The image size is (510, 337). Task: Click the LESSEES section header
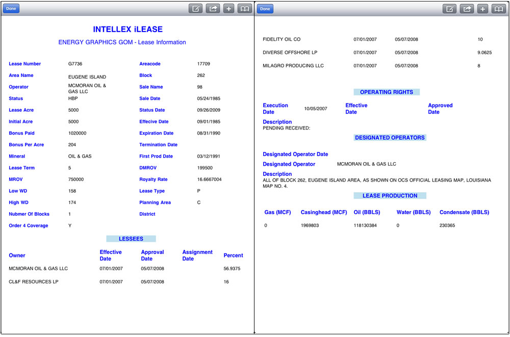131,239
